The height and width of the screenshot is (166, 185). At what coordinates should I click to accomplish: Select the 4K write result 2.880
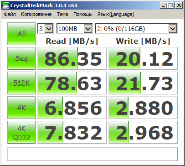click(143, 108)
